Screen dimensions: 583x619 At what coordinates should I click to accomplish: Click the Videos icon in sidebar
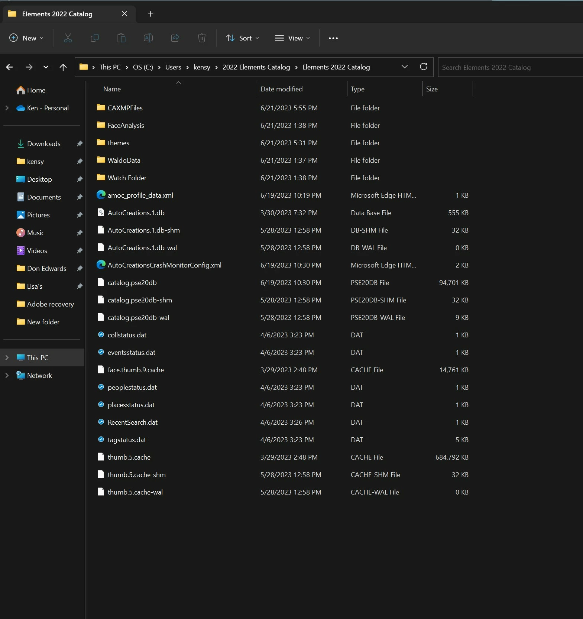(x=21, y=250)
